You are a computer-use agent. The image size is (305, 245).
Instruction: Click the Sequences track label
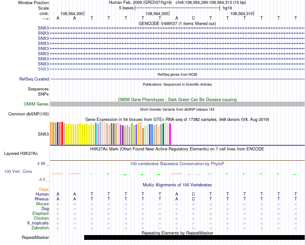coord(38,89)
